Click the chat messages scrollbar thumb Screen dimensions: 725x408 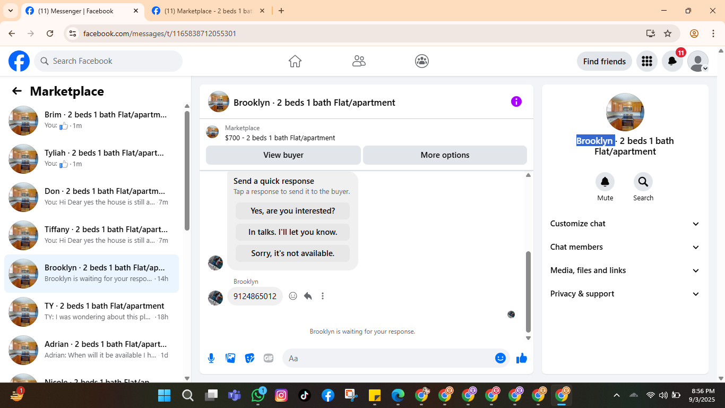[528, 291]
